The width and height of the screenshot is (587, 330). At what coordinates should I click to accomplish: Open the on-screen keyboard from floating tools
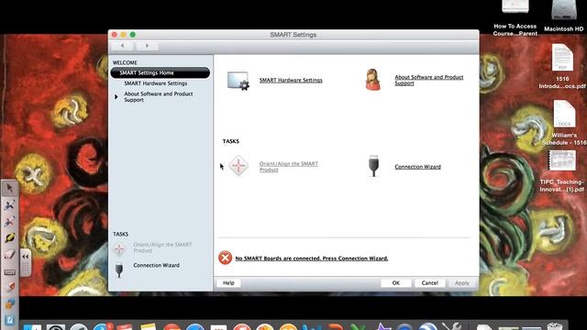(x=9, y=272)
